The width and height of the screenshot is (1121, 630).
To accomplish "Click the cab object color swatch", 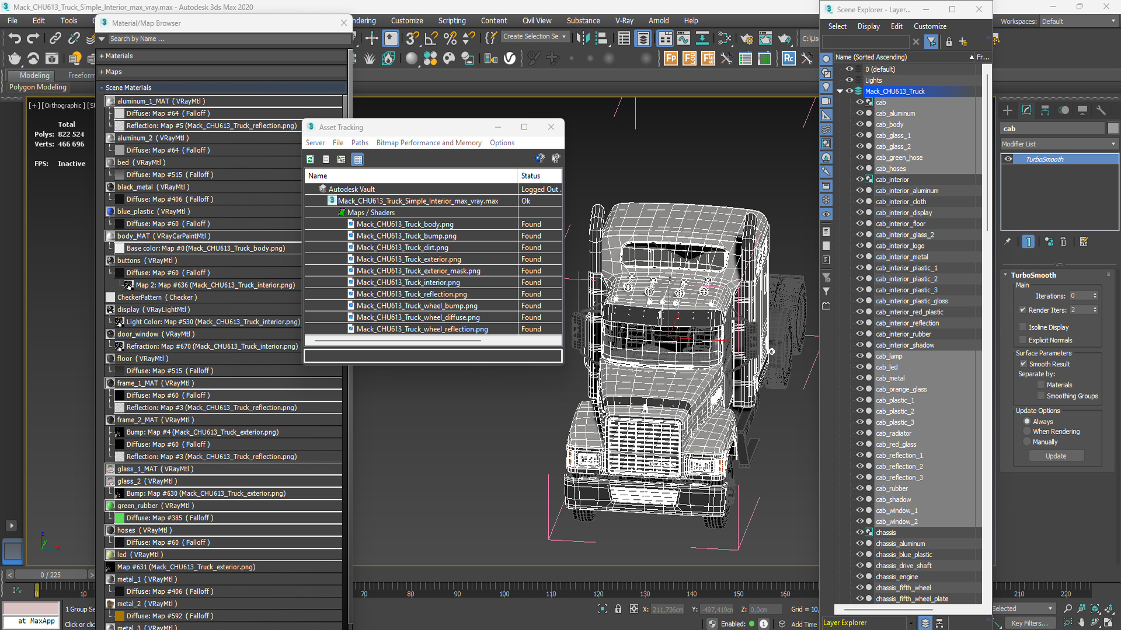I will point(1113,128).
